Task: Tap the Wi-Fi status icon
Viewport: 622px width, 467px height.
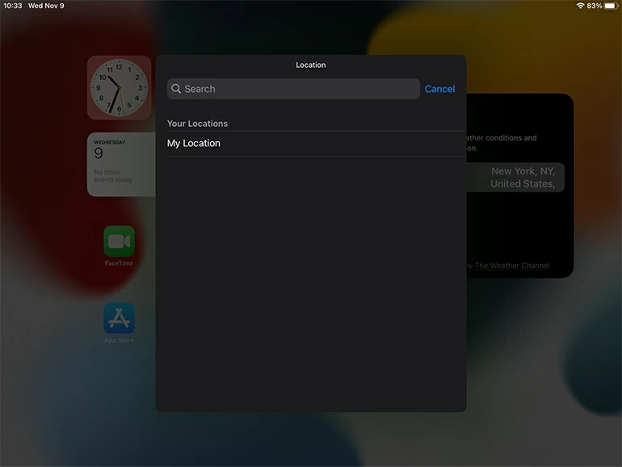Action: (x=579, y=6)
